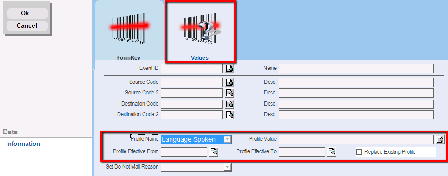Click the Ok button

coord(27,13)
